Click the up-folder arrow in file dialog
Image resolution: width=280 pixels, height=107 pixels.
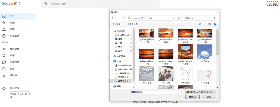coord(124,18)
